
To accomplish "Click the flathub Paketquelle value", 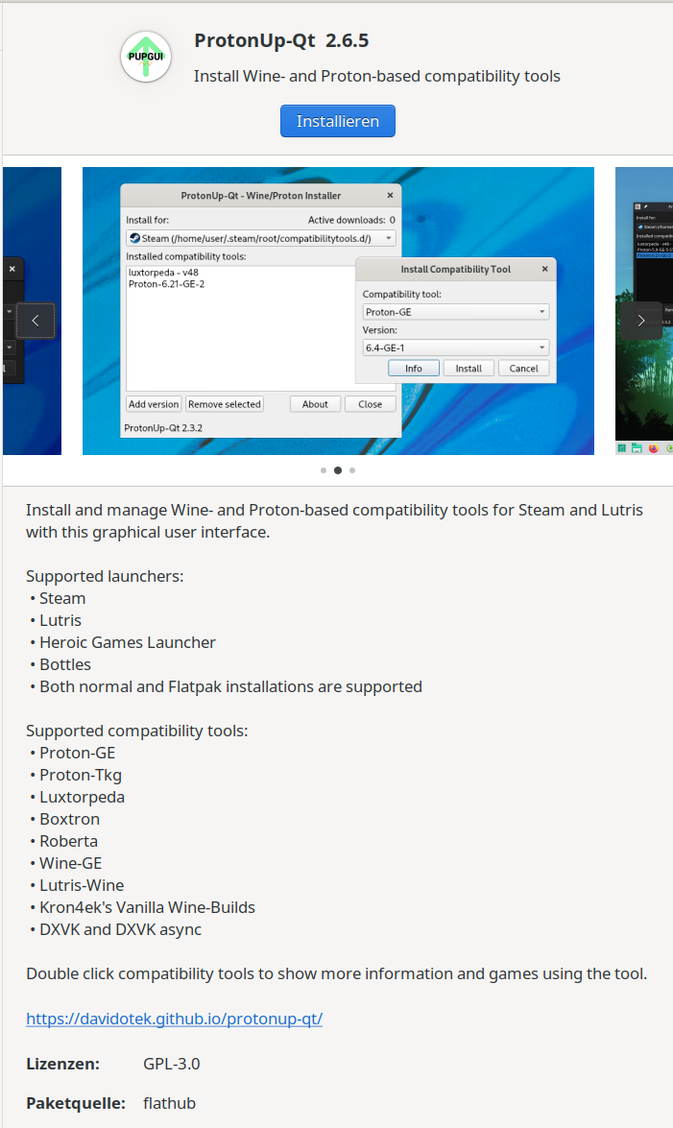I will [169, 1104].
